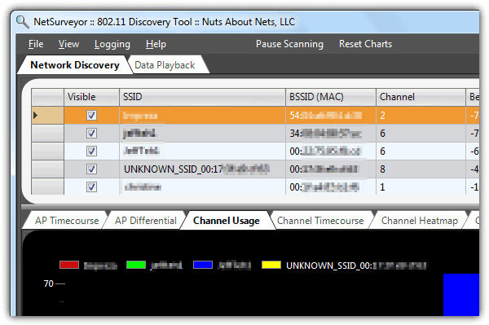The image size is (489, 325).
Task: Uncheck Visible for the third row on channel 6
Action: [91, 152]
